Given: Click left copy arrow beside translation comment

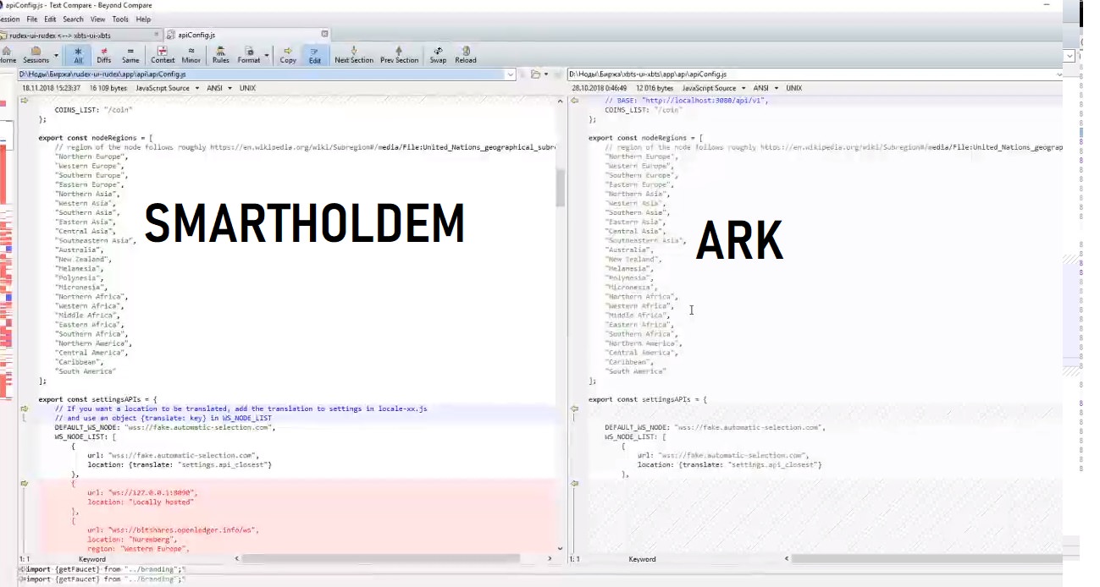Looking at the screenshot, I should (x=25, y=409).
